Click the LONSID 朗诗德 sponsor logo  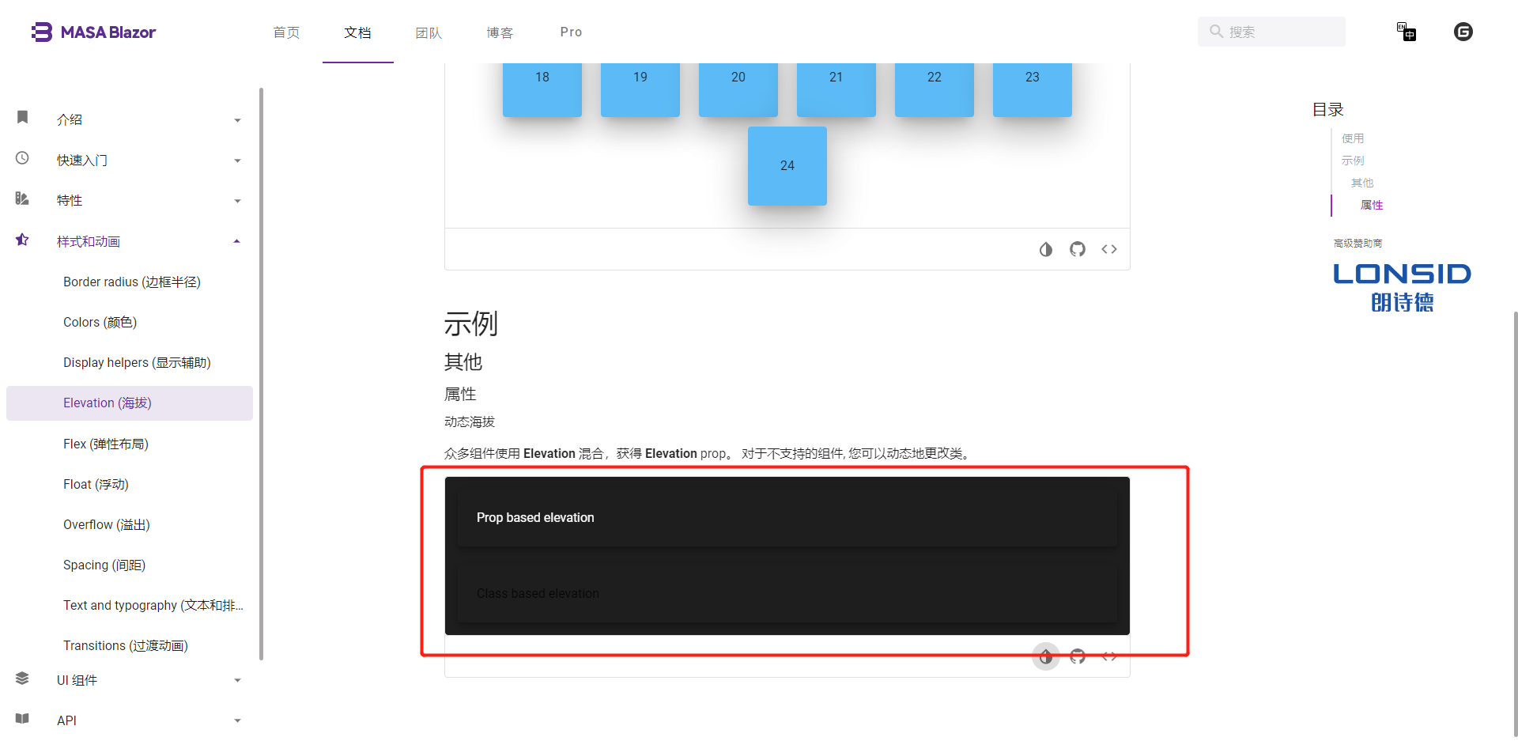[x=1402, y=287]
